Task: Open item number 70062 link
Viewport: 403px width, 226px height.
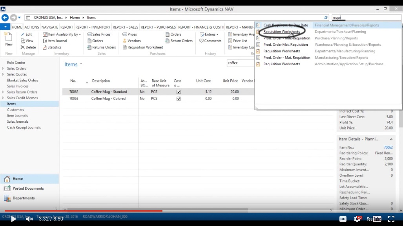Action: [x=388, y=147]
